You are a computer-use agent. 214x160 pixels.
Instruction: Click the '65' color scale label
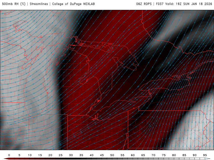[x=143, y=155]
